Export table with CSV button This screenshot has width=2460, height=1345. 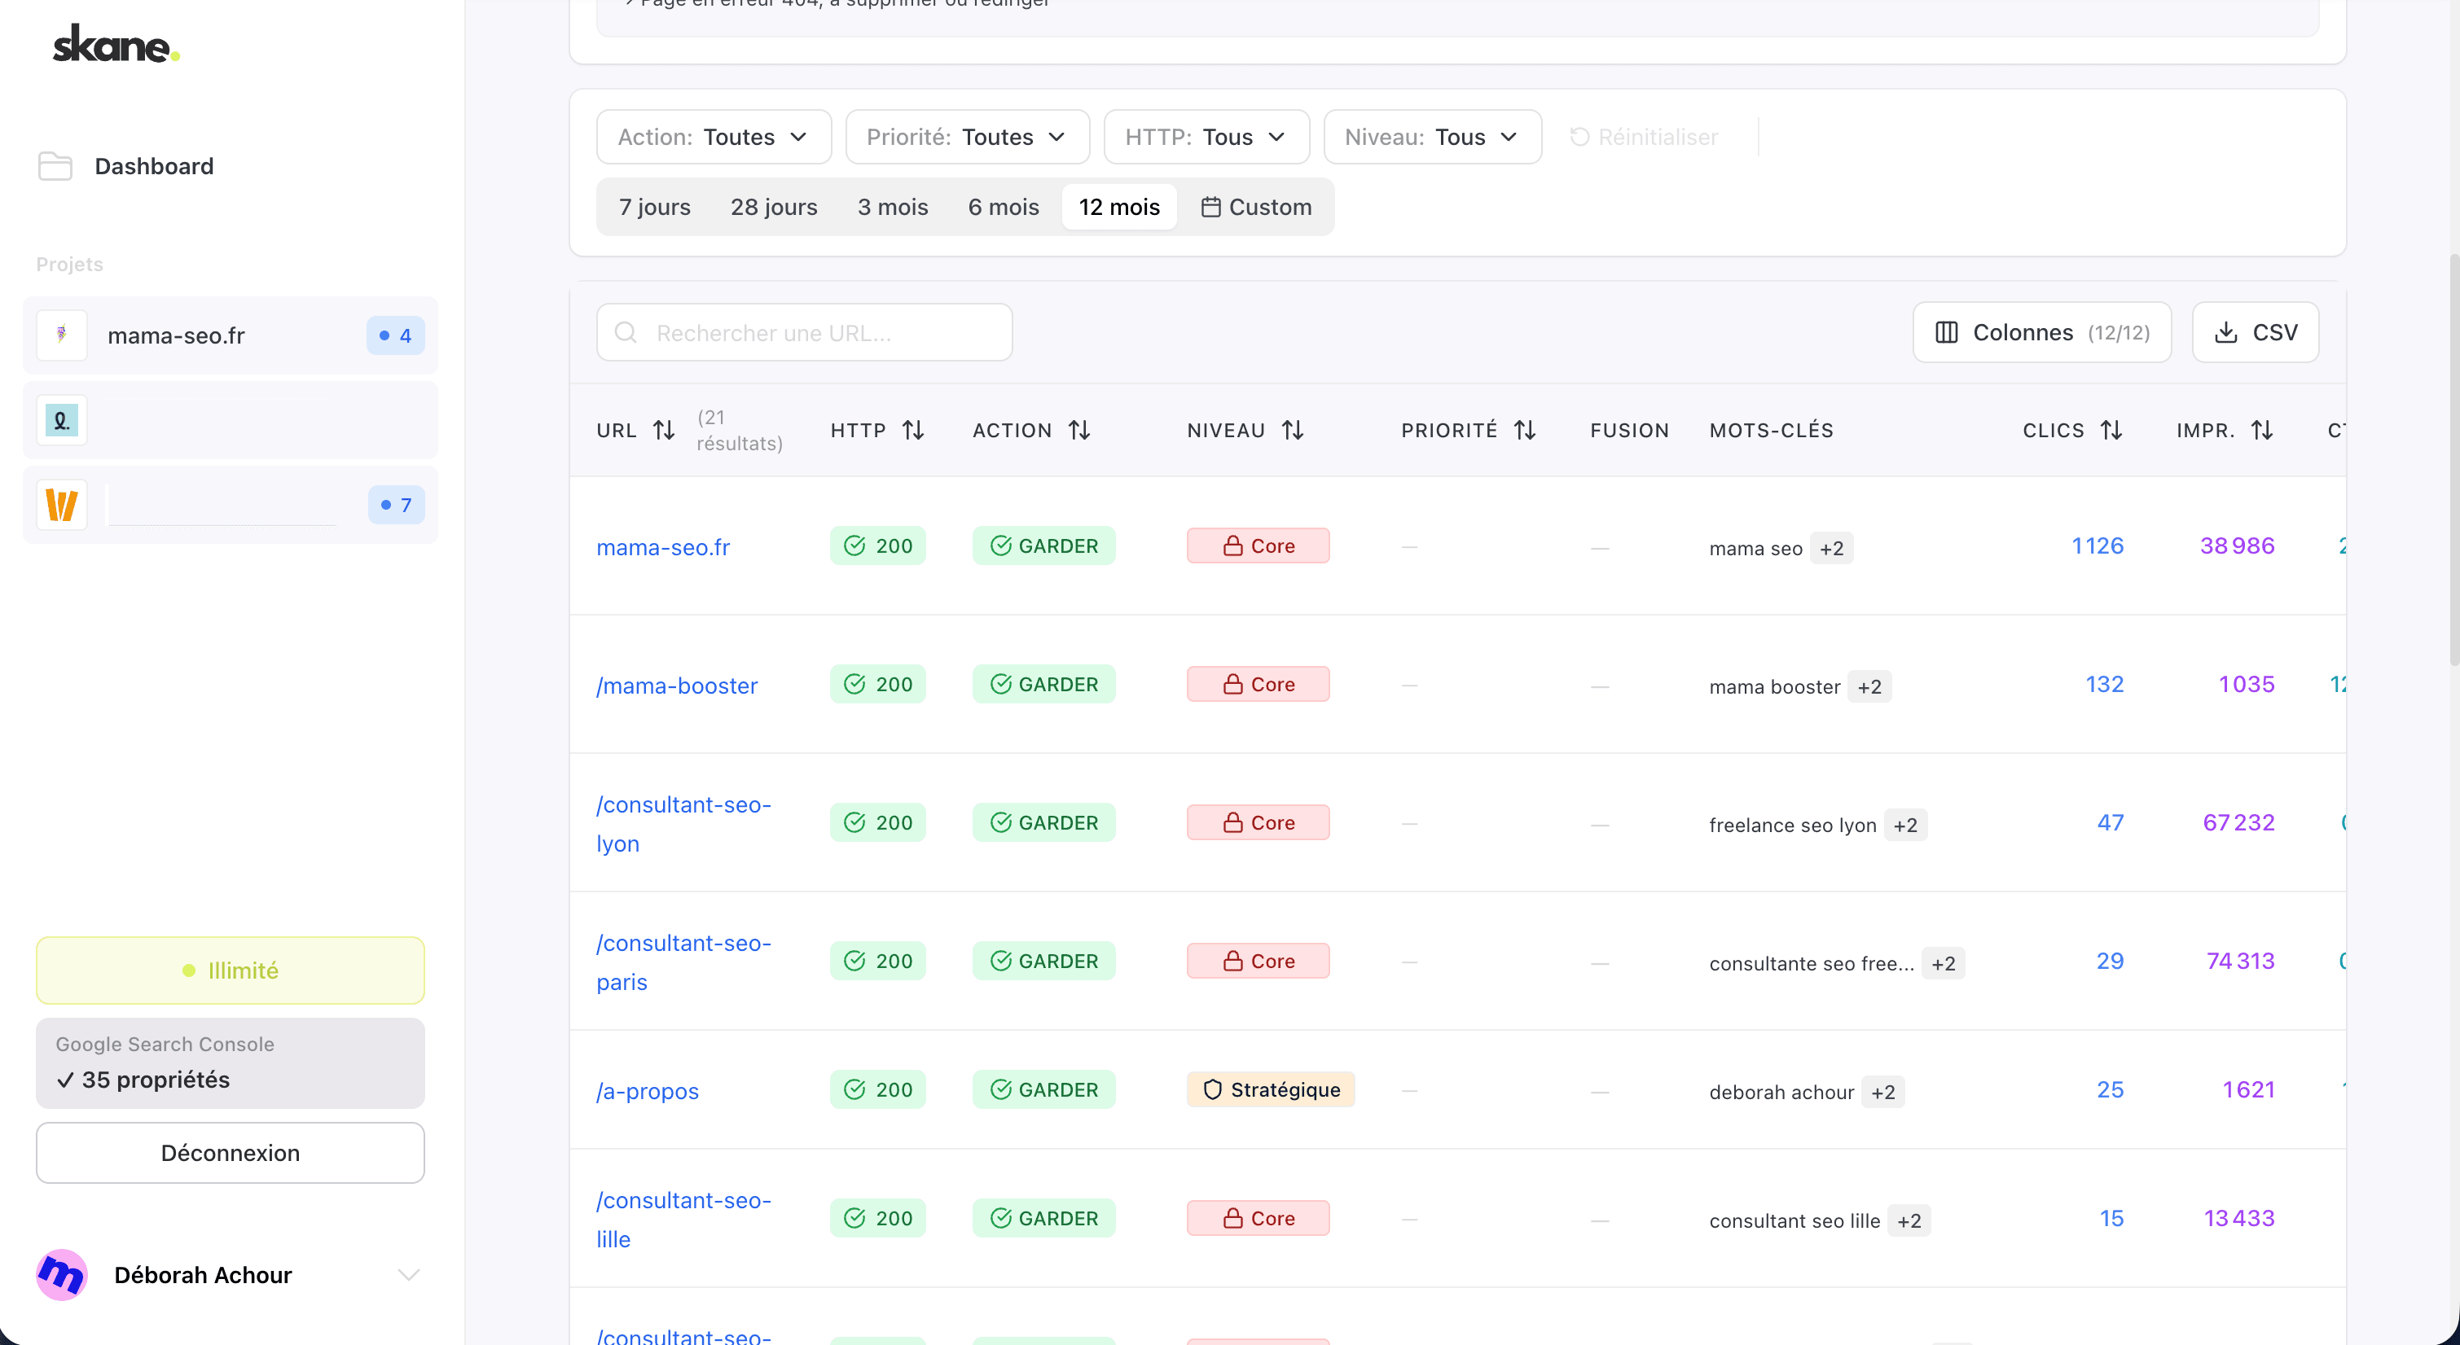coord(2255,332)
